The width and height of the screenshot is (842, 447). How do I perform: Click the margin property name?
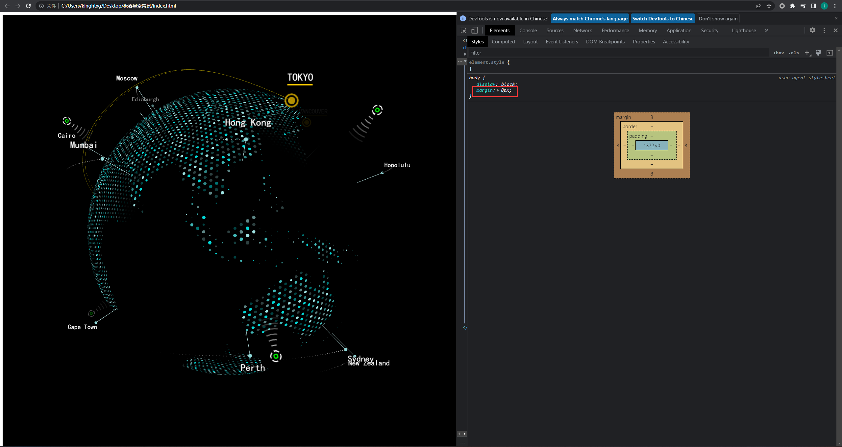click(x=485, y=90)
